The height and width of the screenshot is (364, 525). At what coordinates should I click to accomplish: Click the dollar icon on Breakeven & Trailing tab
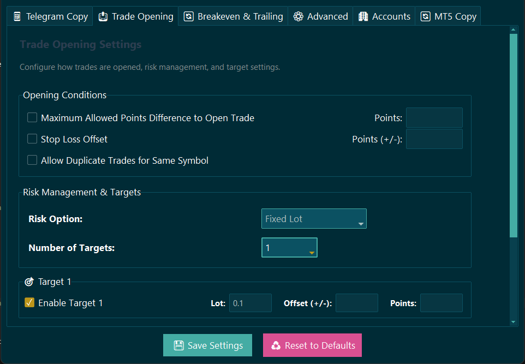pos(188,16)
